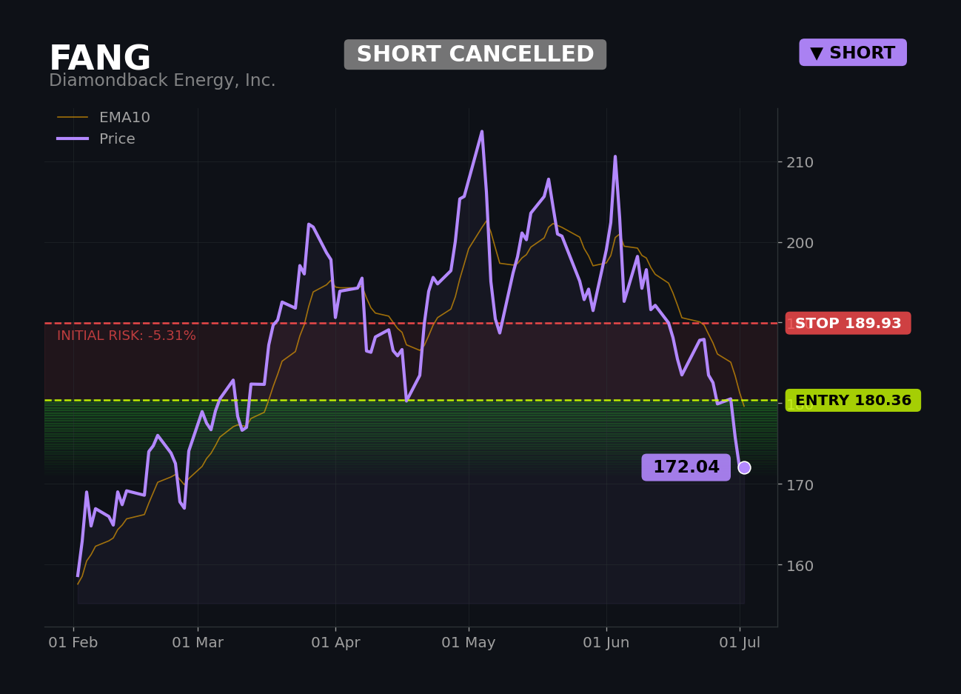Click the 200 price axis label
This screenshot has height=694, width=961.
point(800,243)
